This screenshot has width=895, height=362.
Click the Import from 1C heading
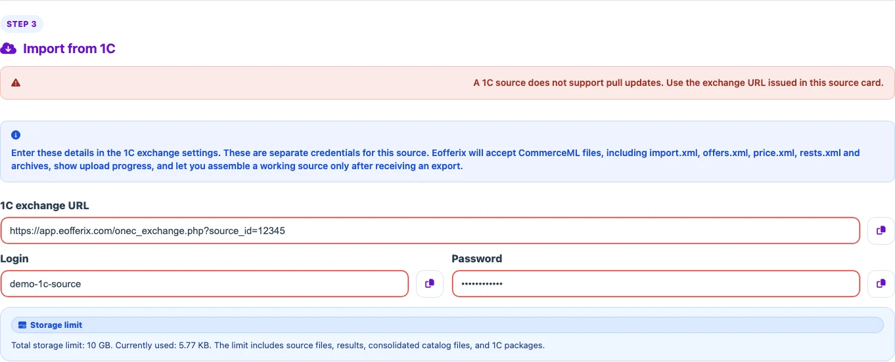(69, 49)
